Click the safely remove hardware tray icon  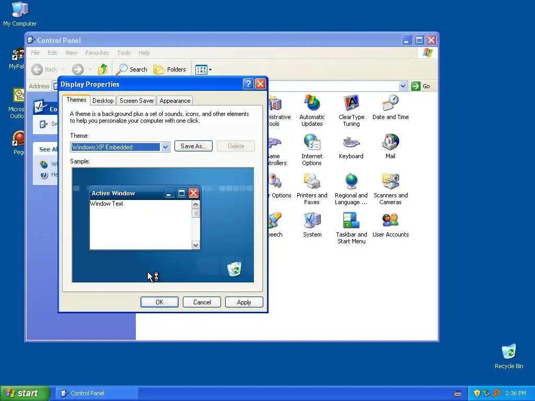coord(486,393)
